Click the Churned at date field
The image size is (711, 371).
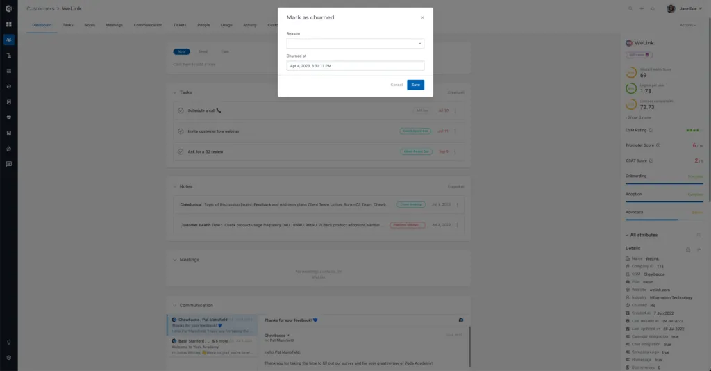coord(355,66)
